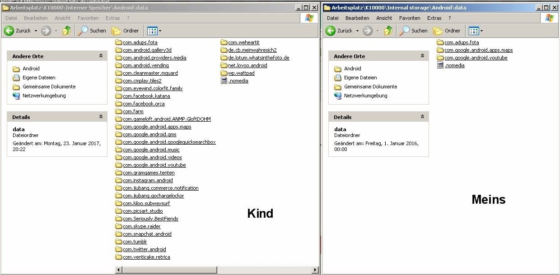Collapse Andere Orte panel in Kind window
This screenshot has height=275, width=560.
101,56
